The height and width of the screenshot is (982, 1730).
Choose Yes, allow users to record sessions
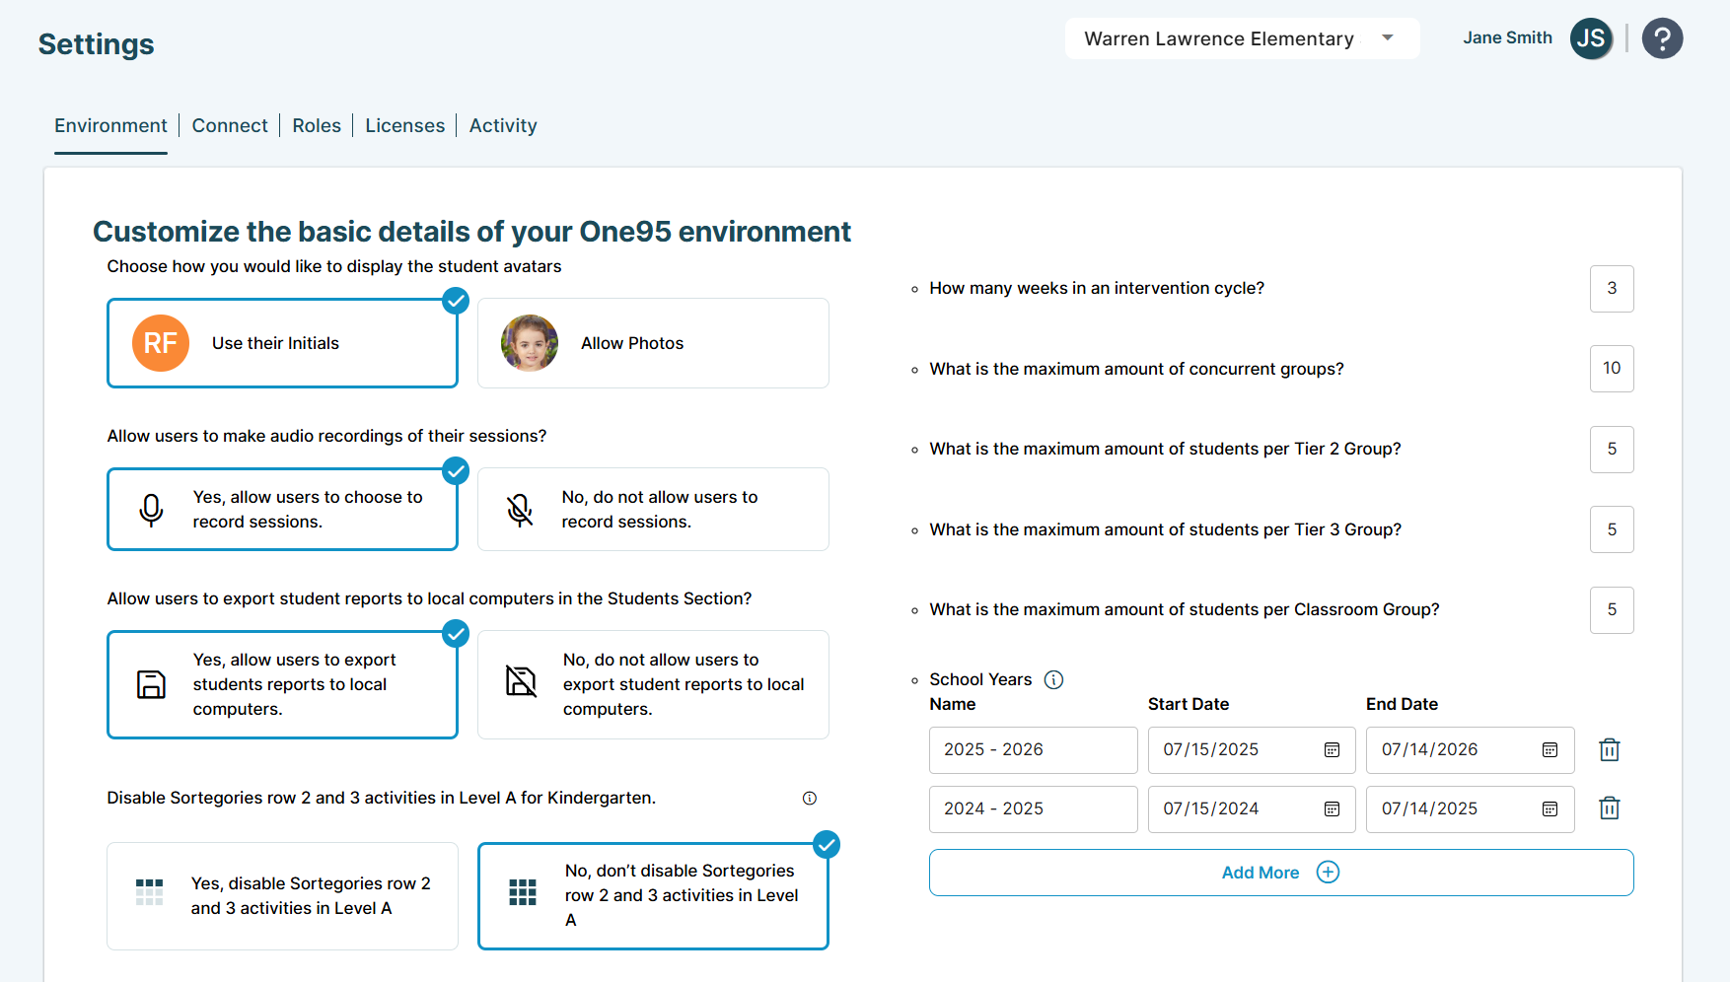coord(282,510)
